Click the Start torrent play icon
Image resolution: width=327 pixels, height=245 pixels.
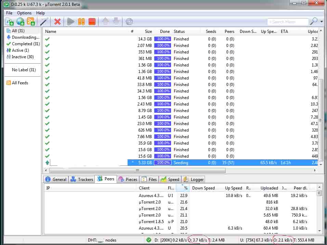coord(71,22)
